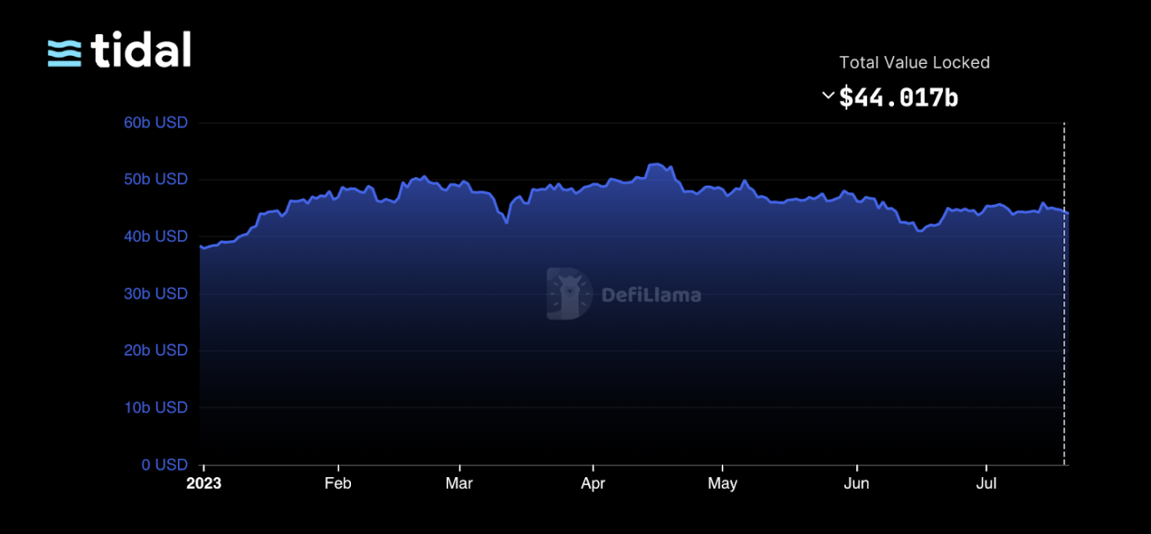Click the May x-axis label

[x=722, y=483]
